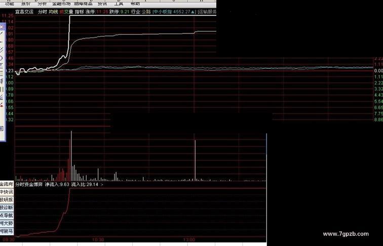Close the floating drawing tools palette
The width and height of the screenshot is (383, 246).
(x=2, y=27)
